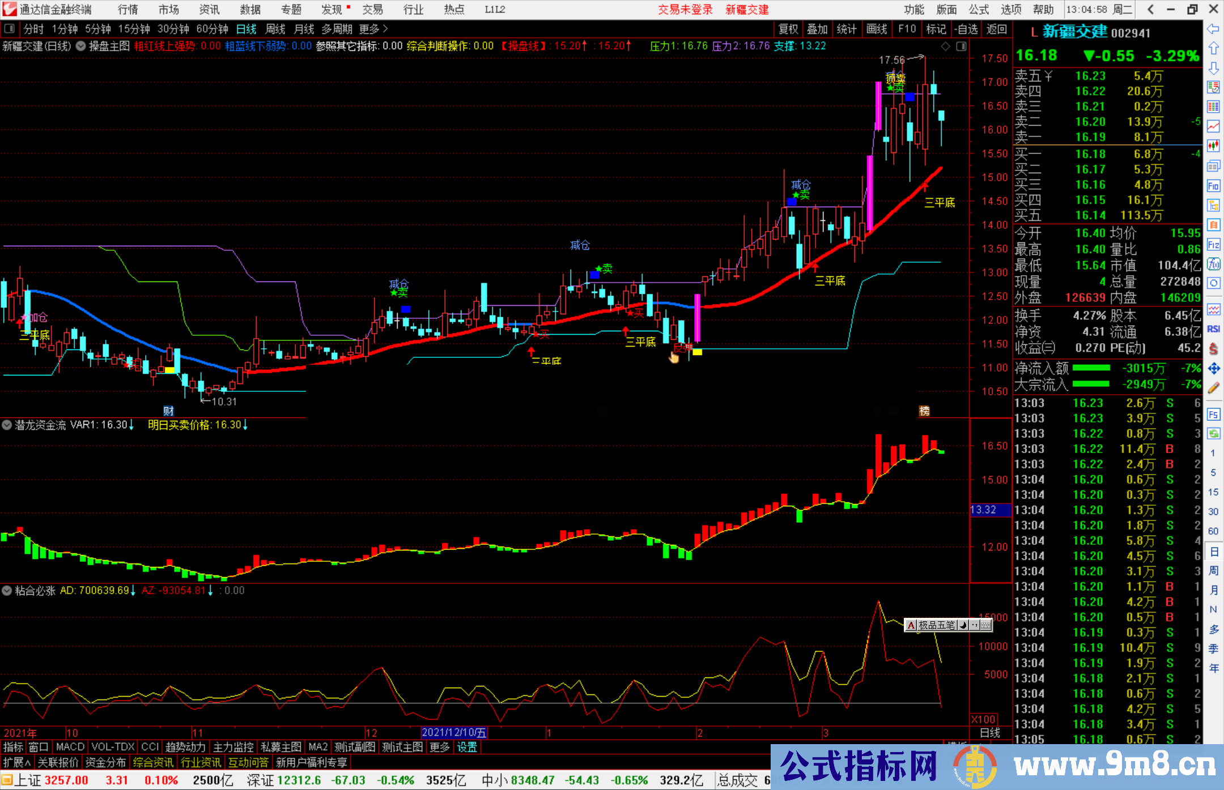Open the formula f(x) icon

tap(1213, 264)
